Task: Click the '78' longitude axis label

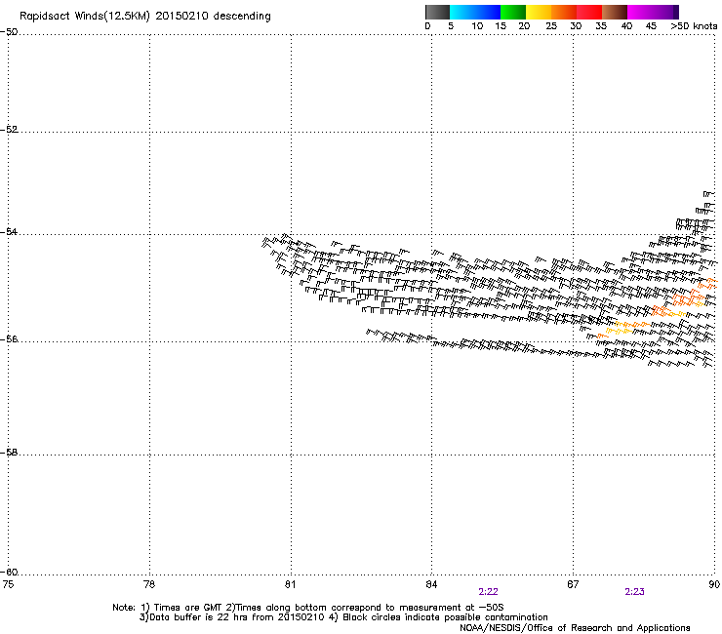Action: 149,584
